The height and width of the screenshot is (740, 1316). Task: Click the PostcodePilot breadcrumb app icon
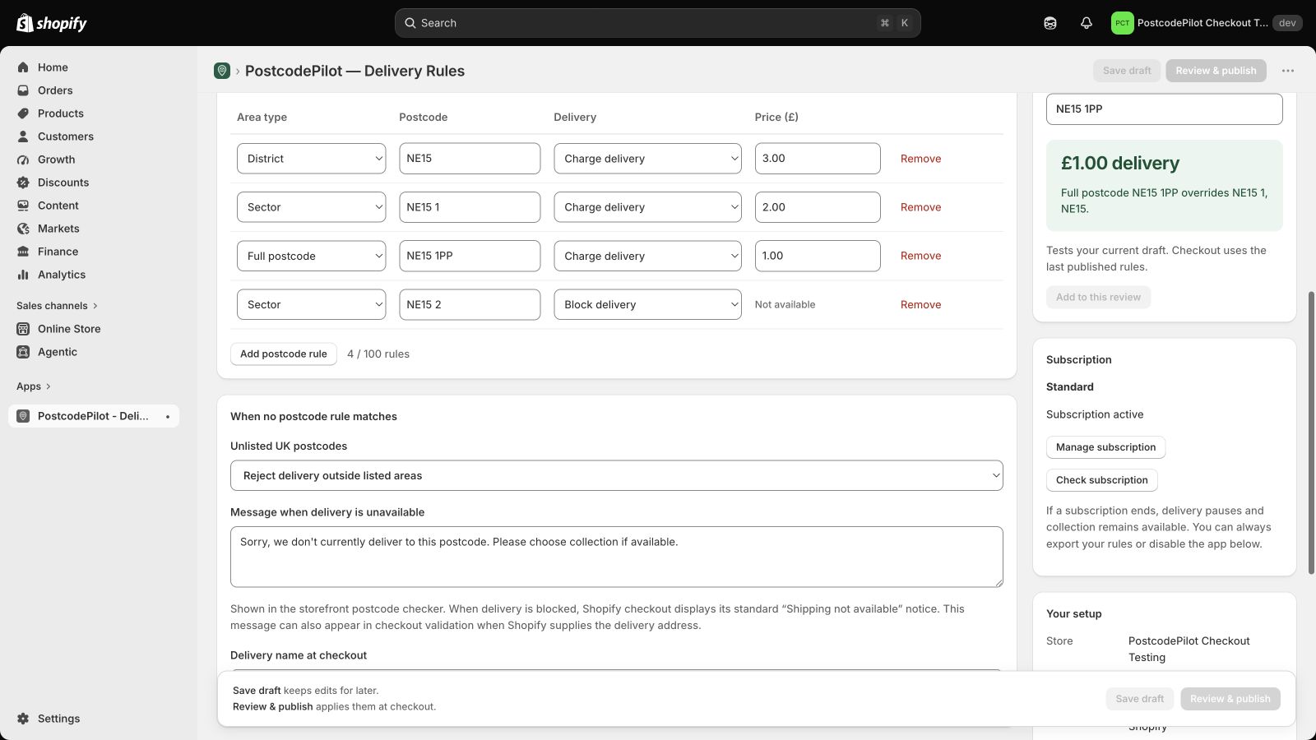pos(222,71)
